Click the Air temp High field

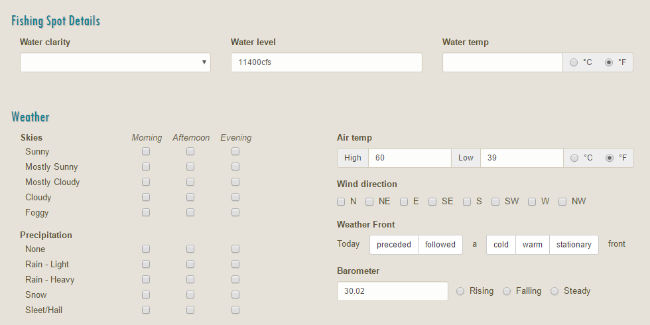[410, 158]
